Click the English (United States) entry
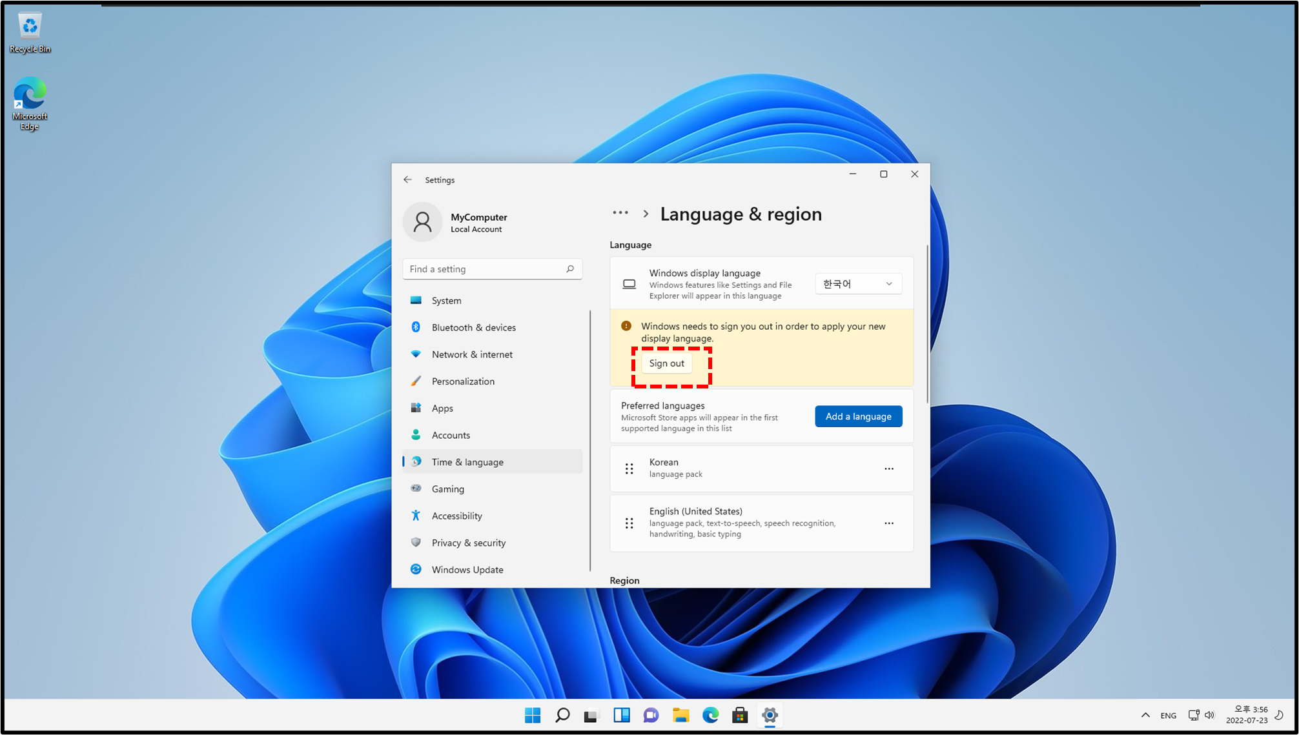This screenshot has width=1299, height=735. click(762, 523)
